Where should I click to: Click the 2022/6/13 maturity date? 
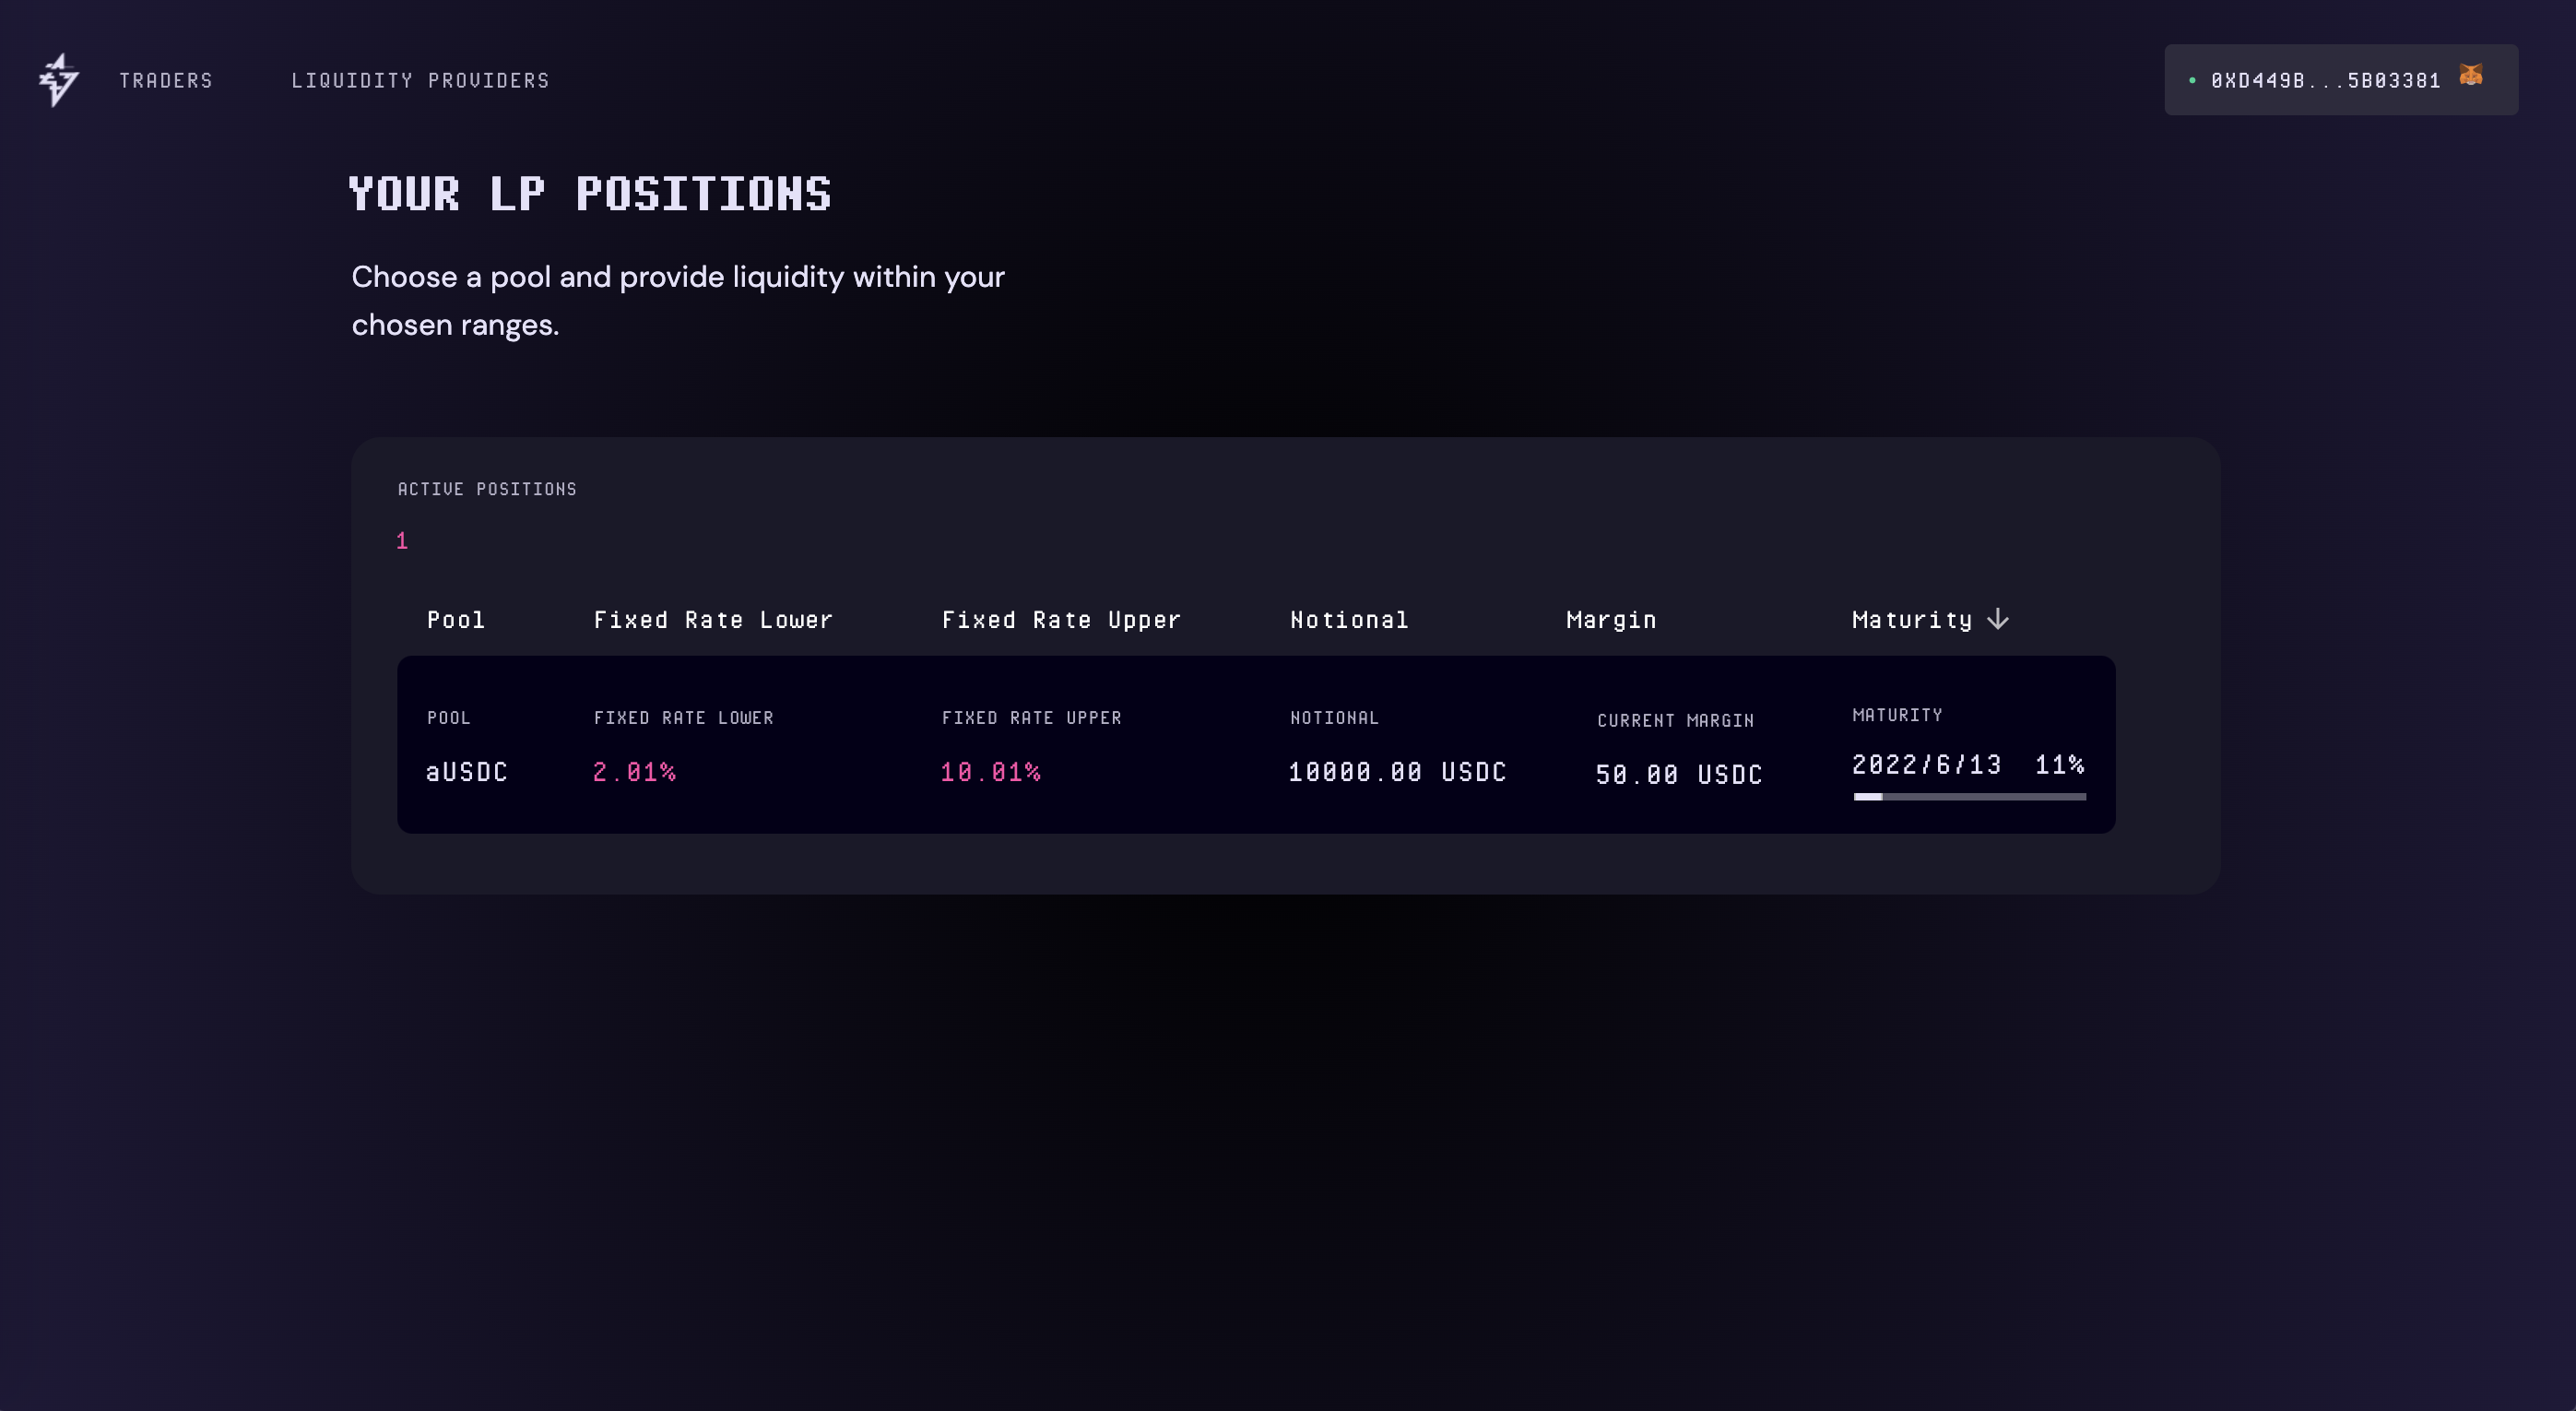click(1926, 765)
